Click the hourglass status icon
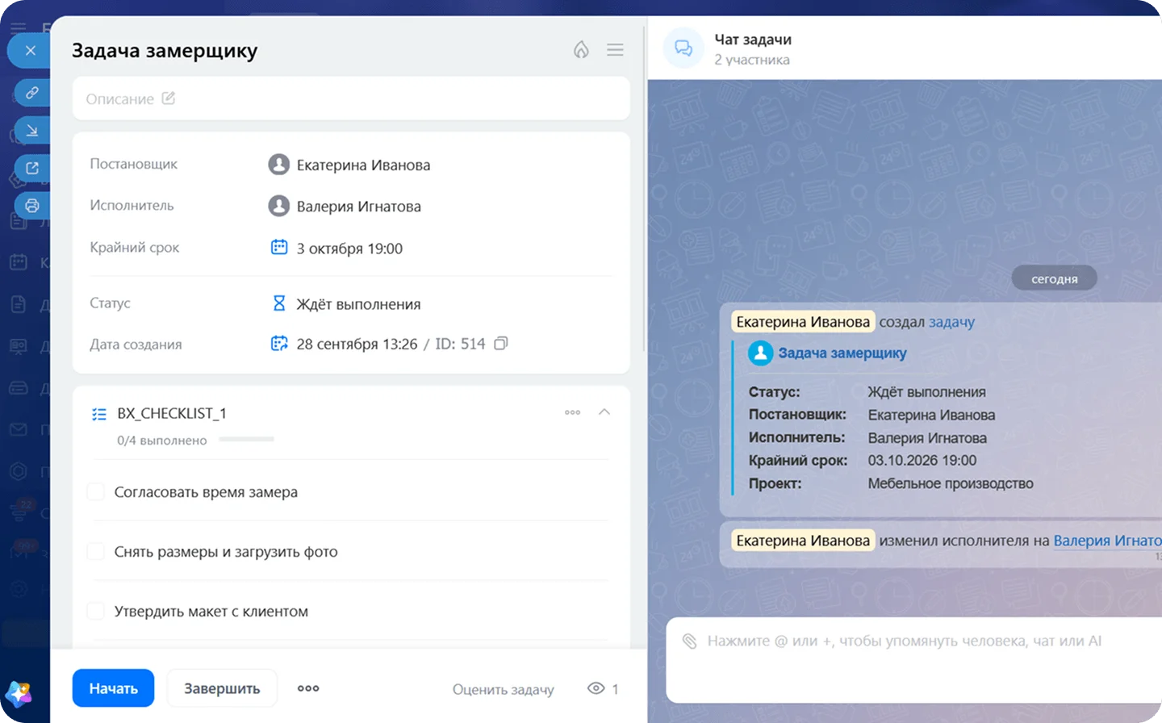The image size is (1162, 723). pyautogui.click(x=279, y=303)
